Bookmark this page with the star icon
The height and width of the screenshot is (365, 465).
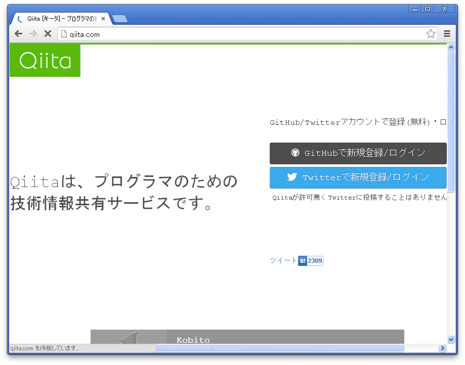pos(431,34)
